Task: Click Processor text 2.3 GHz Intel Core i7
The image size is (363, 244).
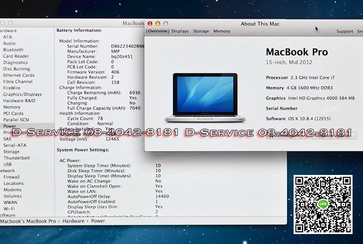Action: click(x=313, y=78)
